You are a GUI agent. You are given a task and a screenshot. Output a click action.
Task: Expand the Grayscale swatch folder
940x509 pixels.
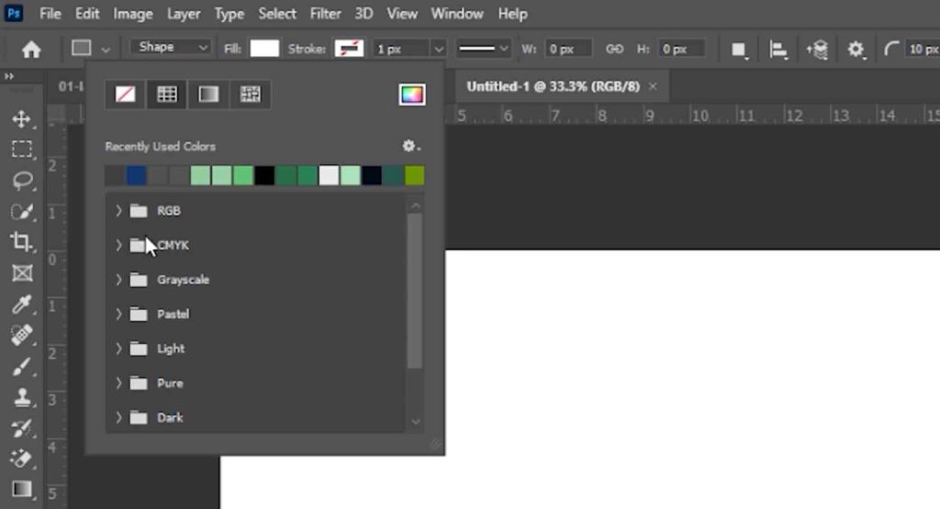pos(118,280)
